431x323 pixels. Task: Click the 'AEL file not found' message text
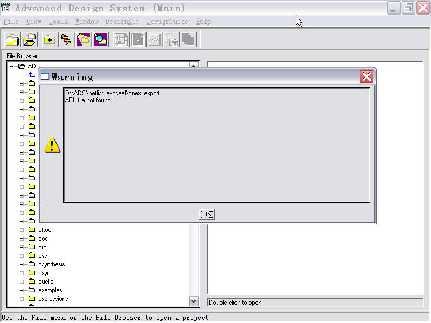(88, 100)
